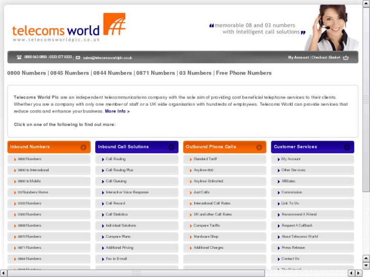Open UK and other Call Rates item
Image resolution: width=370 pixels, height=277 pixels.
click(224, 214)
